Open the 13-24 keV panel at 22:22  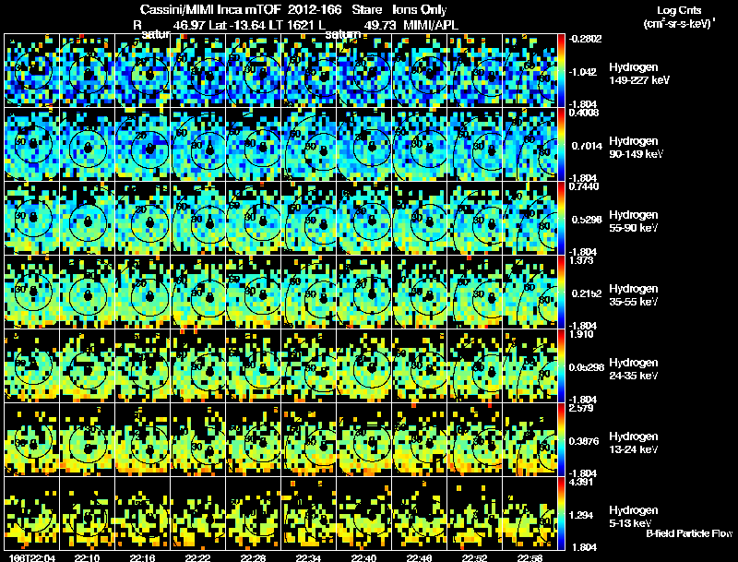198,439
